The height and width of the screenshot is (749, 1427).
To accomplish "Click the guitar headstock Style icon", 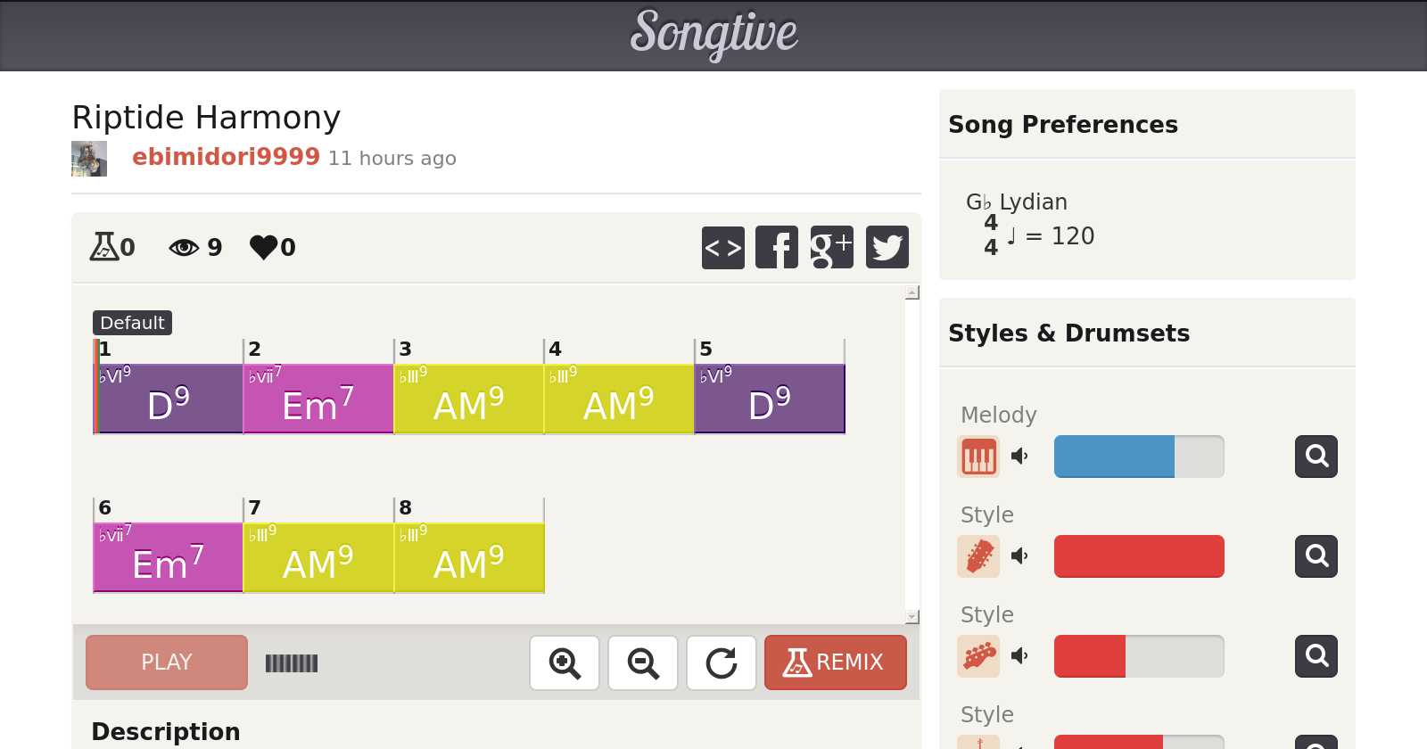I will [978, 556].
